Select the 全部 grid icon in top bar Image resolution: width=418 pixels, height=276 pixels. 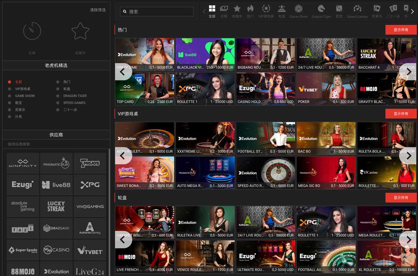[x=212, y=8]
